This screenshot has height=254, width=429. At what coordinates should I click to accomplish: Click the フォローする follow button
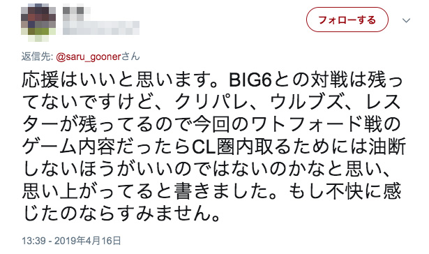pos(347,20)
